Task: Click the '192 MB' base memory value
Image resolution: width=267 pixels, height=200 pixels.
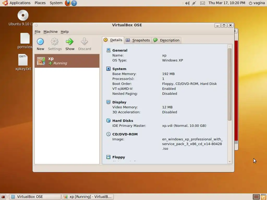Action: pos(168,74)
